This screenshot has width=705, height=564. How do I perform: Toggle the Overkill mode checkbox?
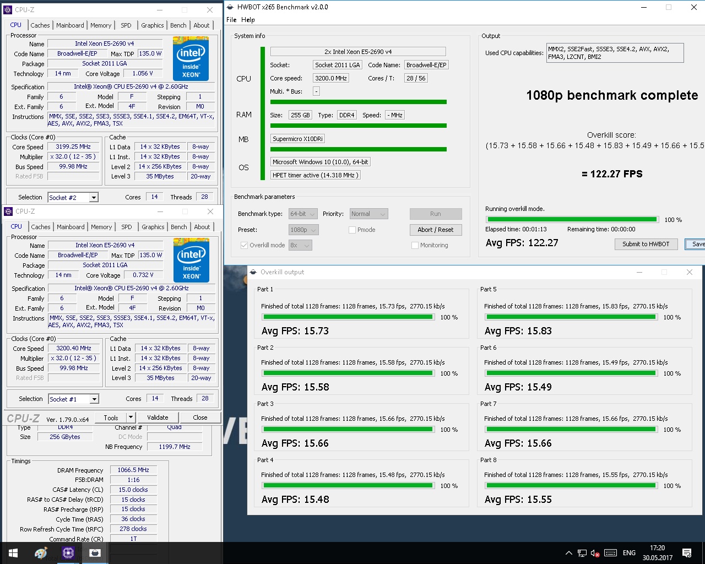click(x=244, y=246)
